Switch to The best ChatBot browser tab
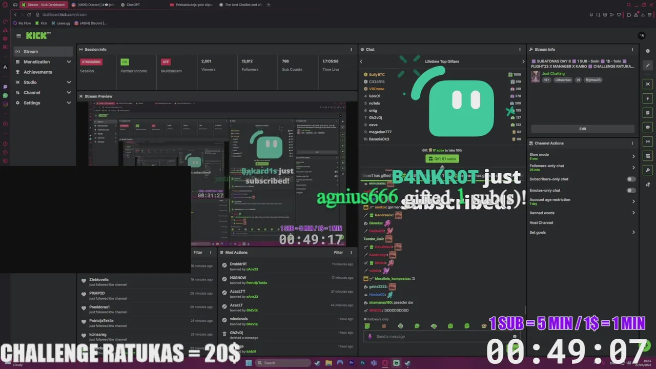 coord(241,5)
